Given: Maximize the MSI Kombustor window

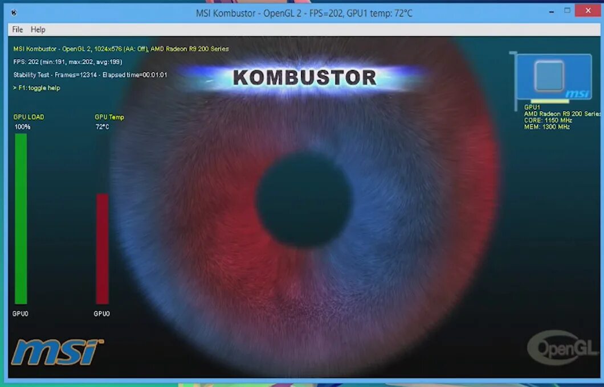Looking at the screenshot, I should 568,11.
